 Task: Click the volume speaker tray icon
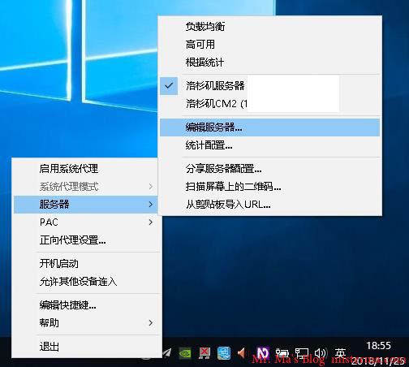(321, 353)
